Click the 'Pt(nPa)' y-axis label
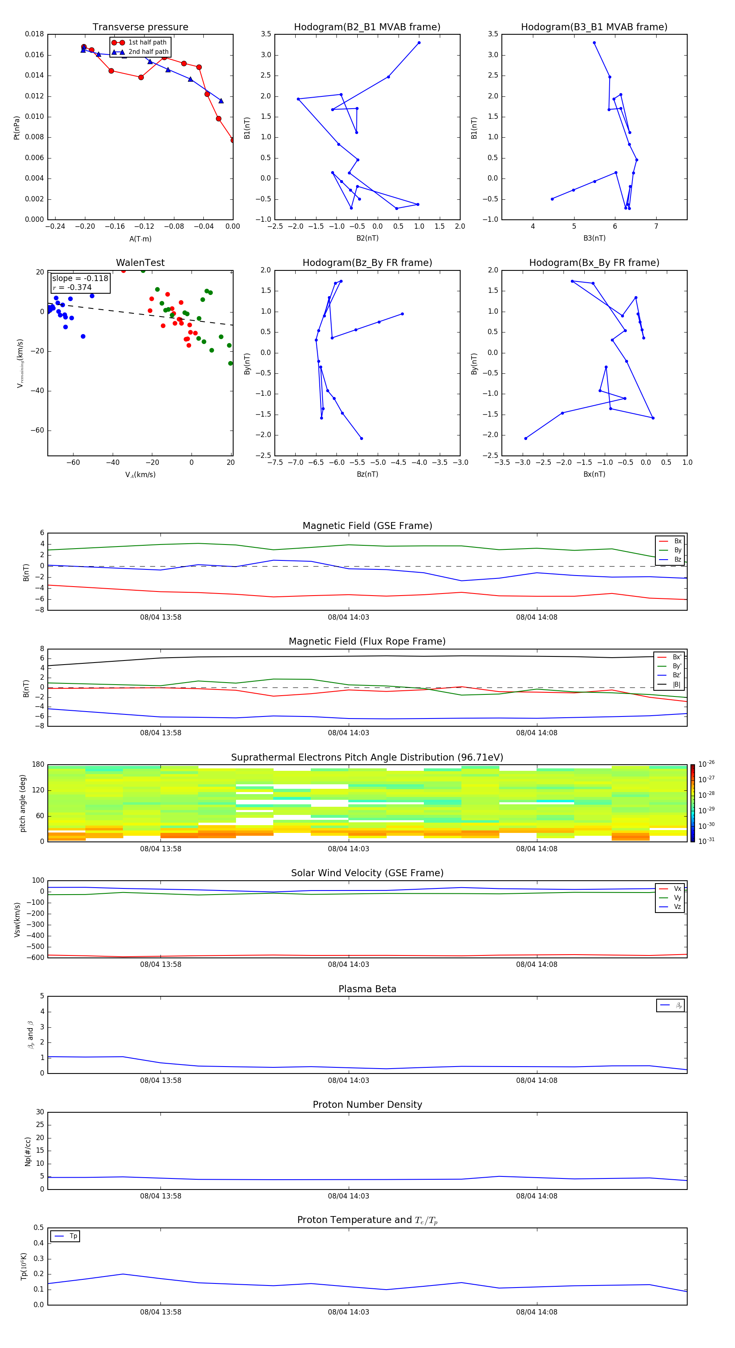735x1348 pixels. (17, 128)
